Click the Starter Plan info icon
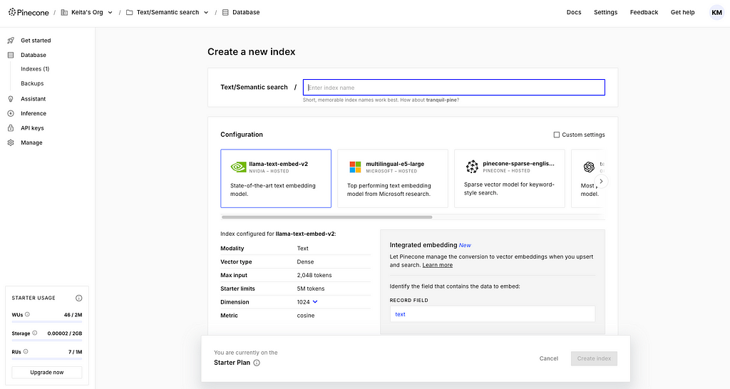Image resolution: width=730 pixels, height=389 pixels. [x=257, y=363]
